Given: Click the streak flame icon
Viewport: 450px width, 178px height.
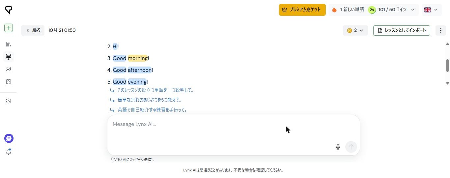Looking at the screenshot, I should pyautogui.click(x=334, y=10).
